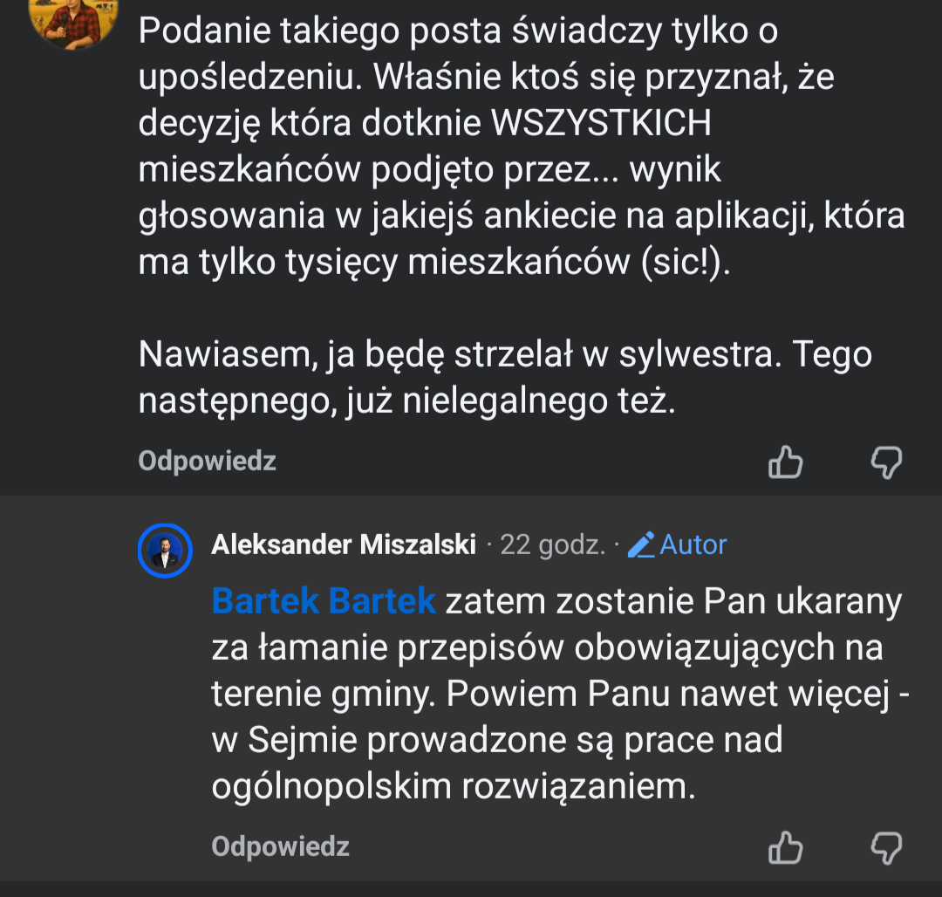This screenshot has width=942, height=897.
Task: Tap the blue Autor label
Action: pos(693,545)
